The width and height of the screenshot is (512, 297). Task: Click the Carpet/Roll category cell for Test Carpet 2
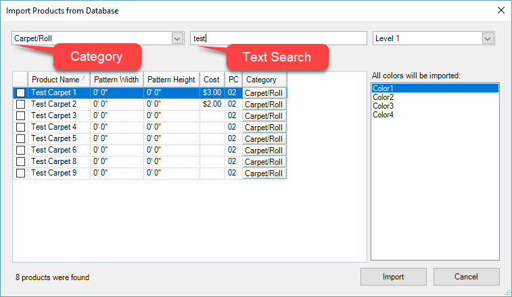click(x=264, y=105)
